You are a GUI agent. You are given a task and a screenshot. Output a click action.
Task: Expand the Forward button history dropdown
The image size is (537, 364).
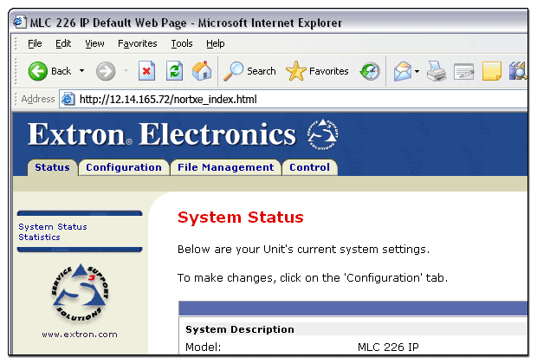tap(126, 71)
